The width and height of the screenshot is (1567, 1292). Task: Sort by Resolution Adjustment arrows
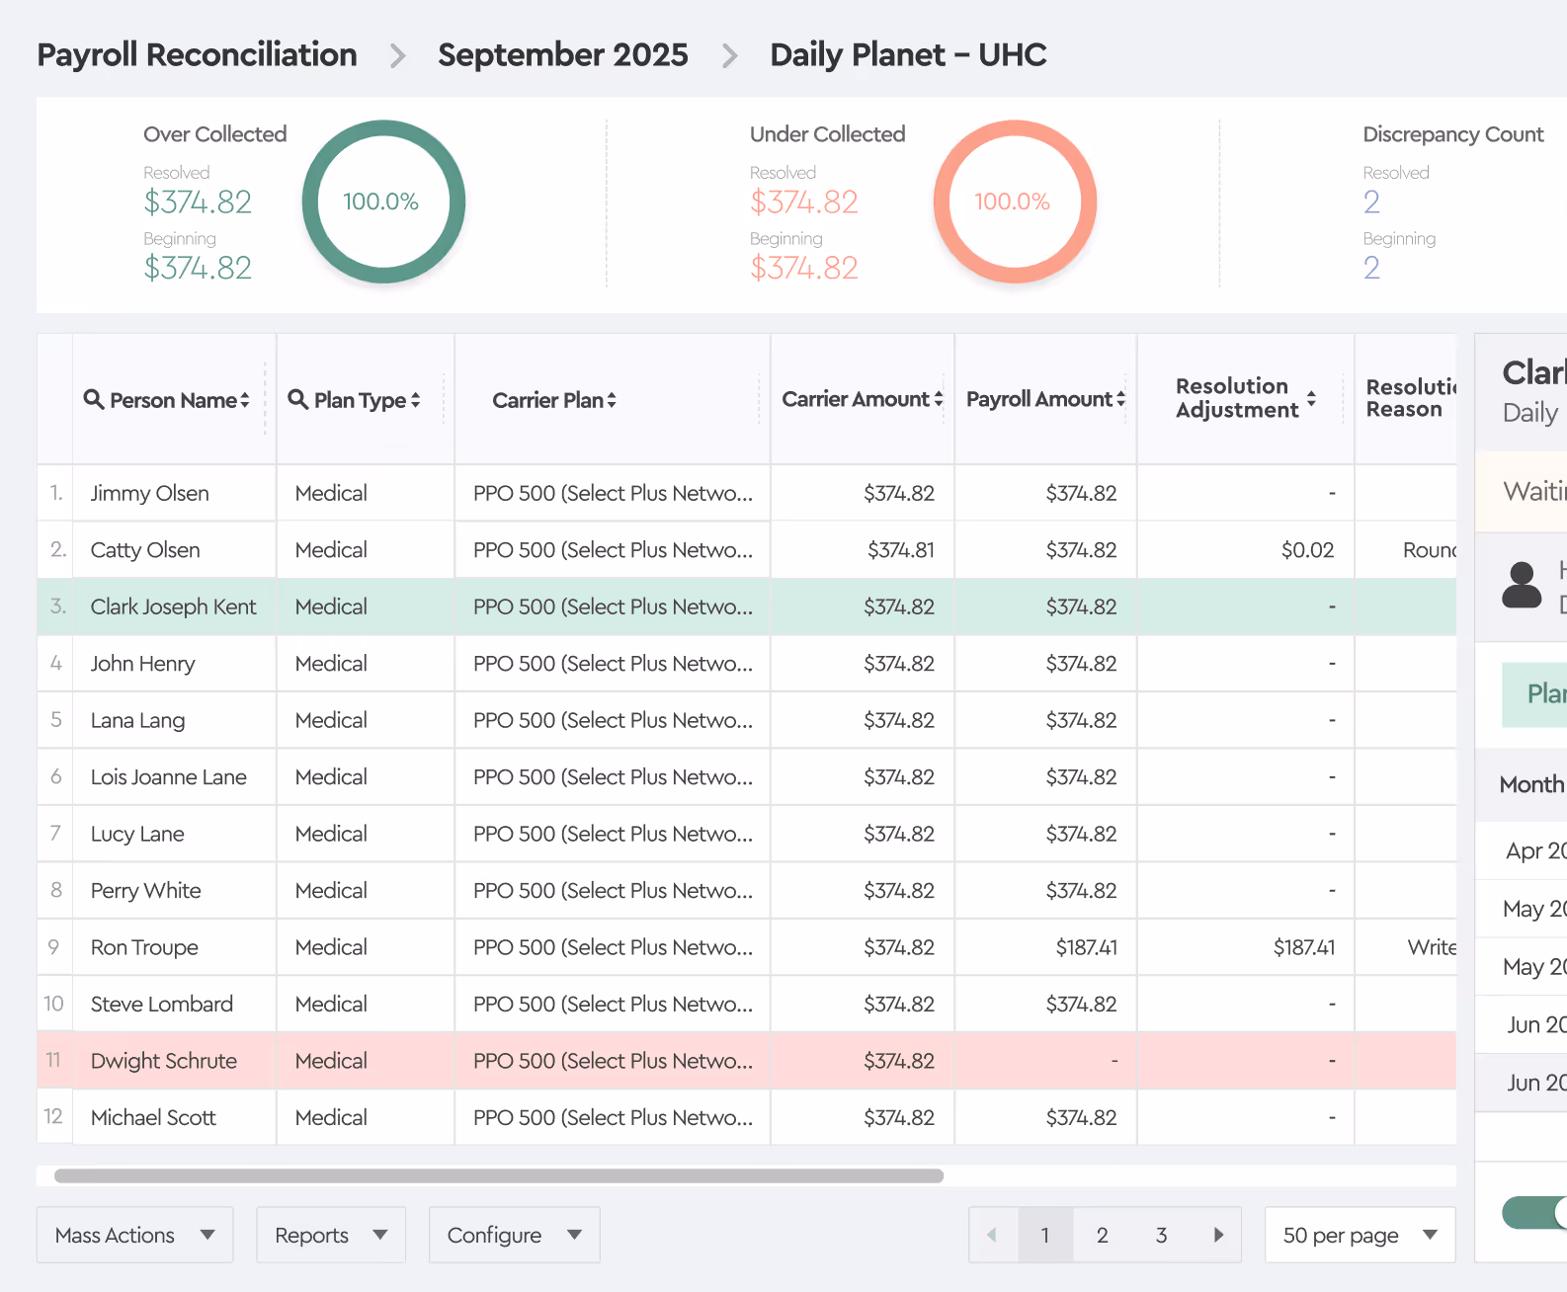pyautogui.click(x=1311, y=399)
